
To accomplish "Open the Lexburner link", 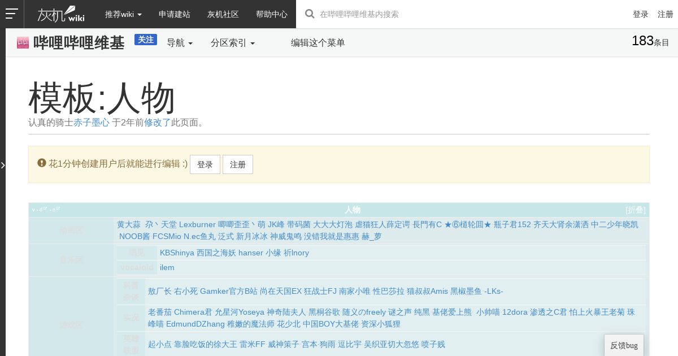I will [197, 224].
